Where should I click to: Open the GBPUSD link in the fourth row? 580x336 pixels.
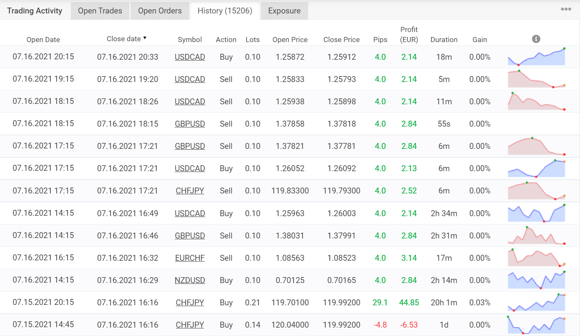coord(190,124)
